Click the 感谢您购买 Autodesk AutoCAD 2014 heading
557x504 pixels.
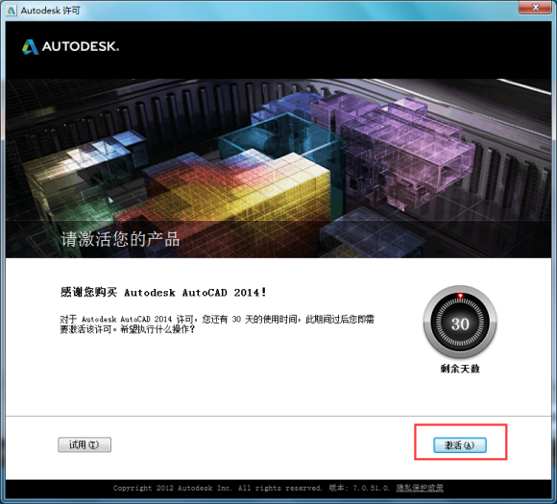163,292
